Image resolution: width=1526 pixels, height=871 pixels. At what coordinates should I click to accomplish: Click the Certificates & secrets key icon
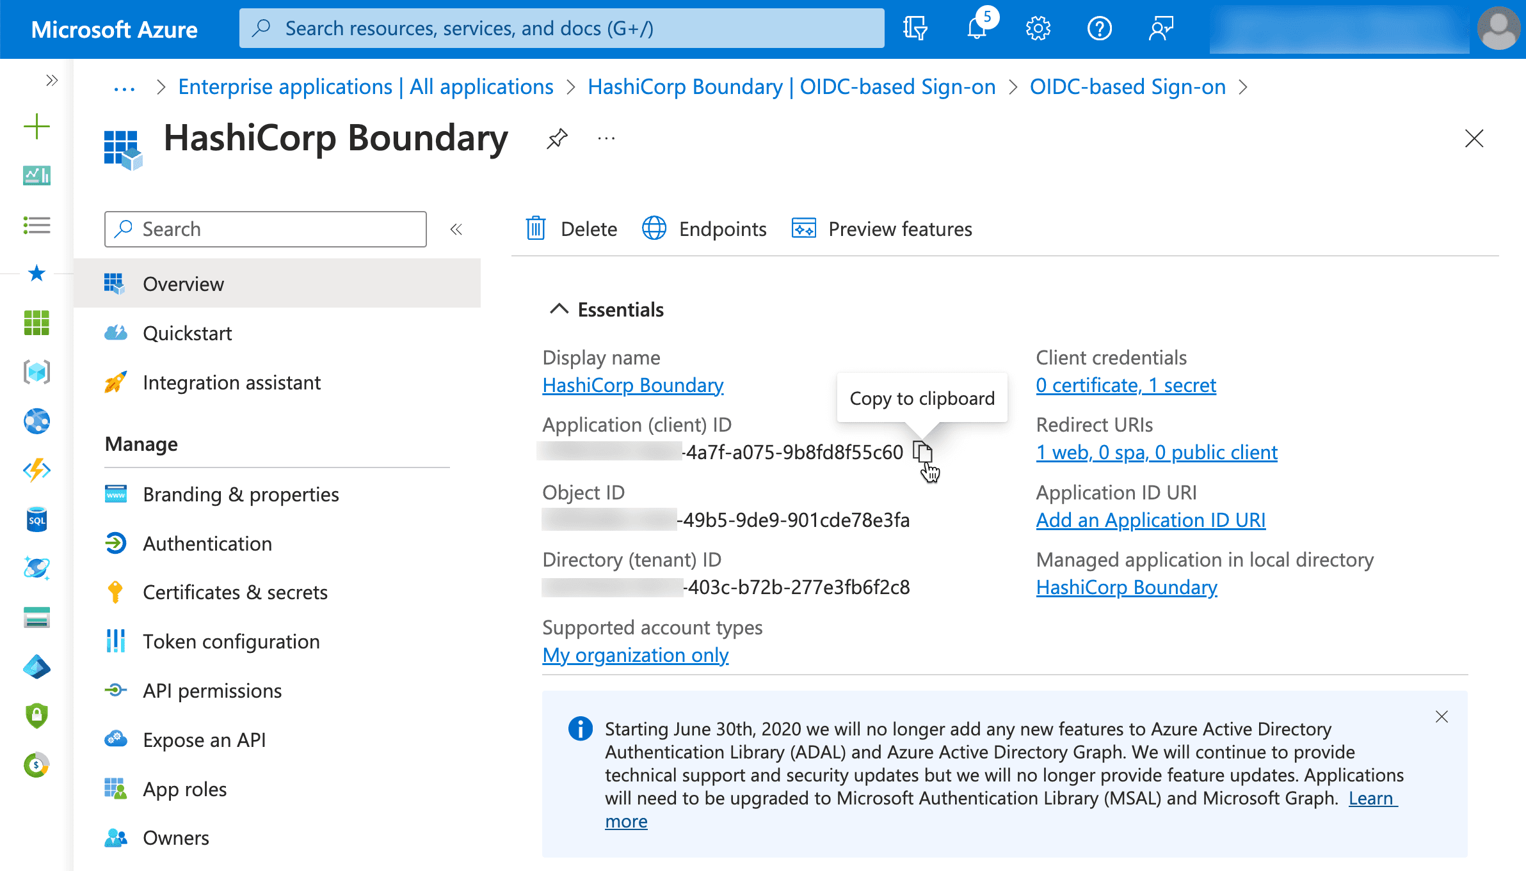pyautogui.click(x=115, y=593)
